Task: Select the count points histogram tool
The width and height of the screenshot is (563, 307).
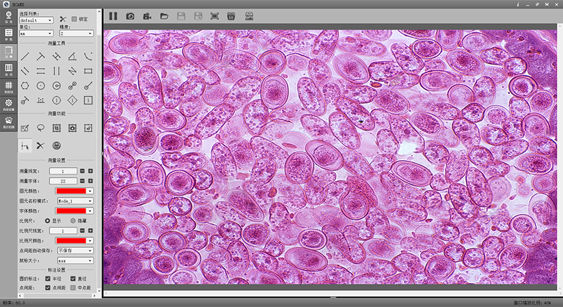Action: click(41, 100)
